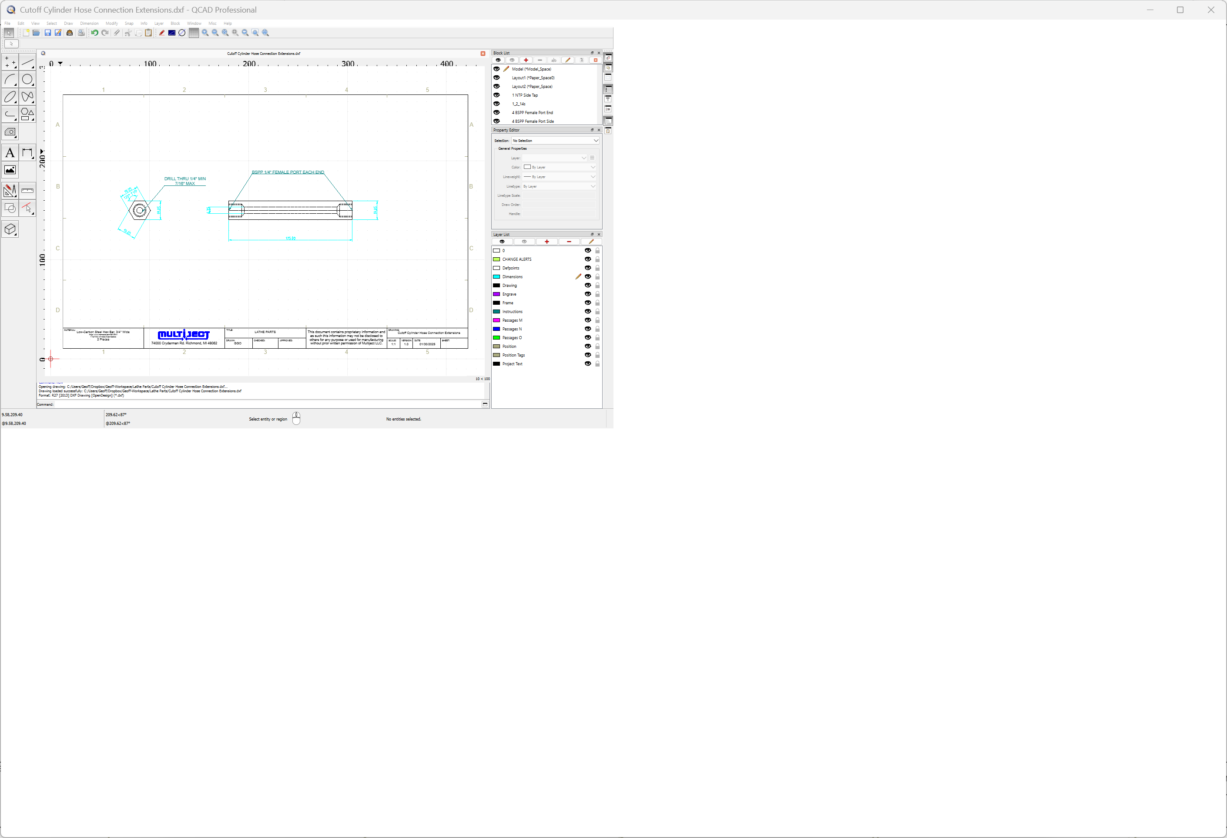Image resolution: width=1227 pixels, height=838 pixels.
Task: Select the Text tool
Action: click(x=10, y=153)
